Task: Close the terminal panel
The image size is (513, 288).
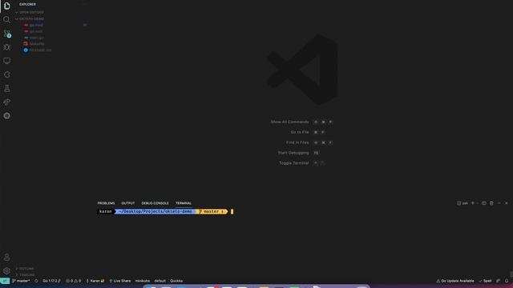Action: (x=507, y=203)
